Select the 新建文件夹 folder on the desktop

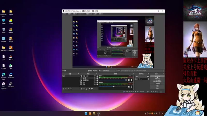tap(4, 48)
